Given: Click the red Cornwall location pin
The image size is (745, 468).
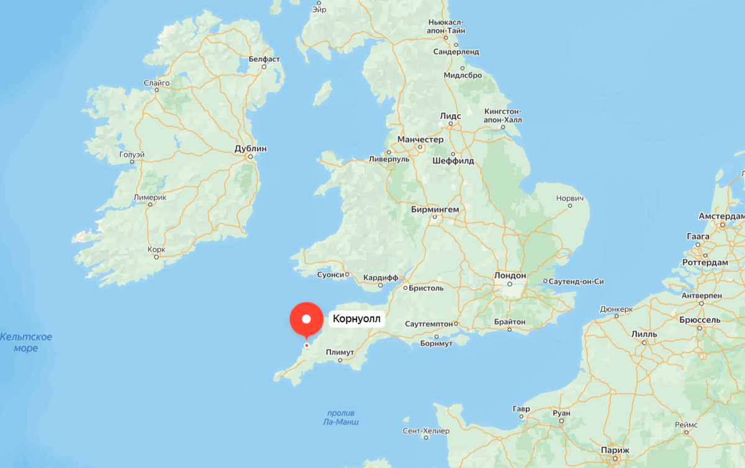Looking at the screenshot, I should click(306, 320).
